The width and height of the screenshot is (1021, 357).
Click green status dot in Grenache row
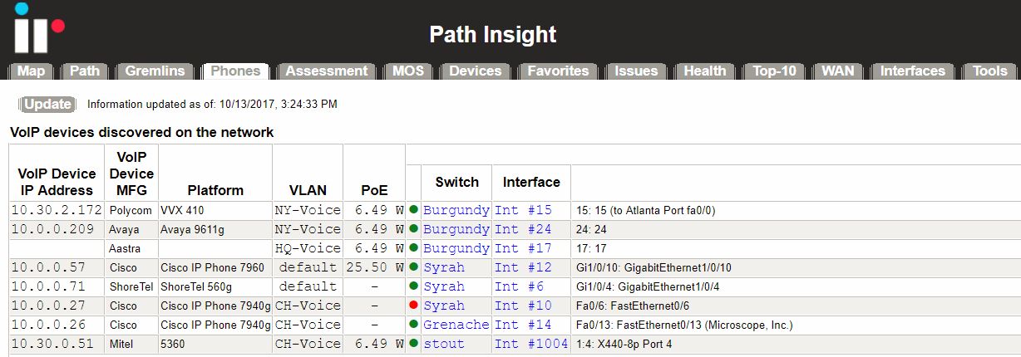tap(413, 325)
